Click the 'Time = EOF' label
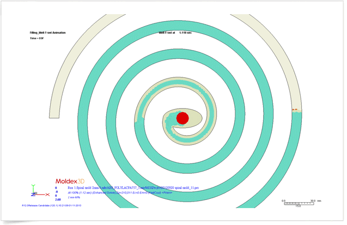Image resolution: width=347 pixels, height=225 pixels. click(36, 38)
